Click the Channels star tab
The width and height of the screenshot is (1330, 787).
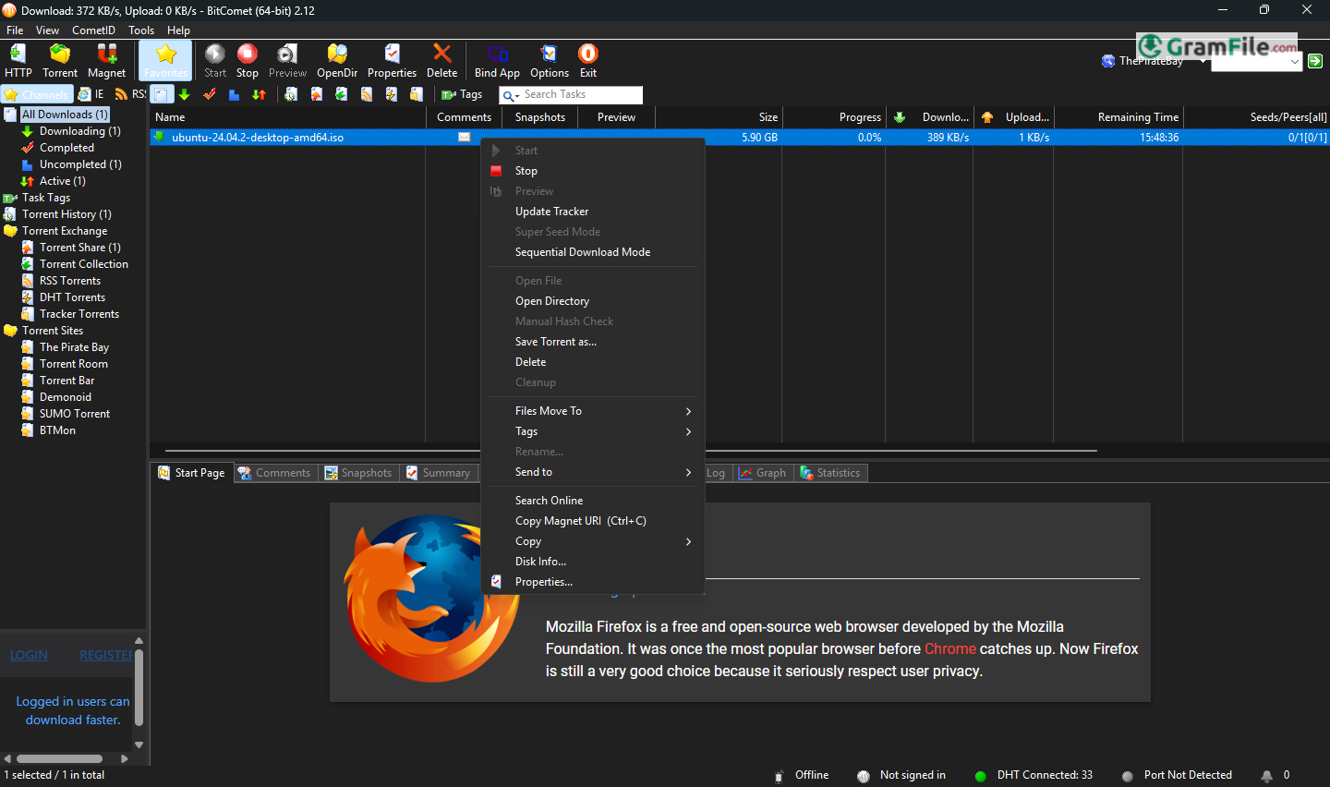click(x=37, y=94)
